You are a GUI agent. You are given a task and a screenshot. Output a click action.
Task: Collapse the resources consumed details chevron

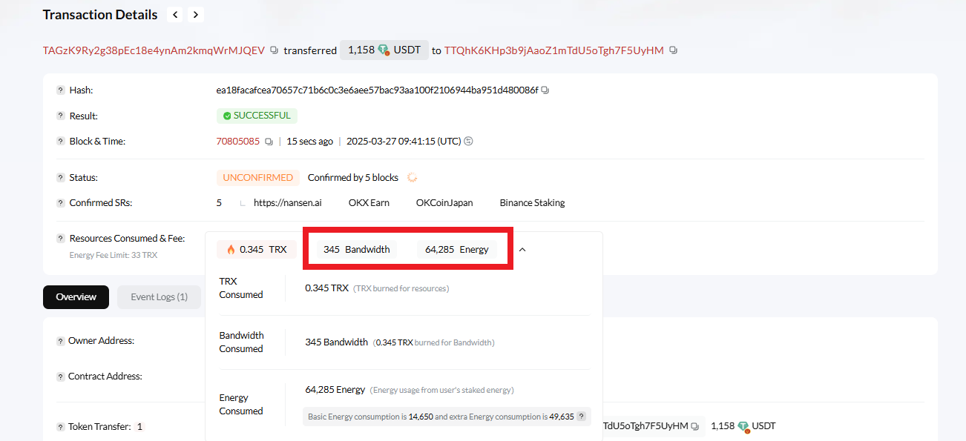tap(522, 250)
